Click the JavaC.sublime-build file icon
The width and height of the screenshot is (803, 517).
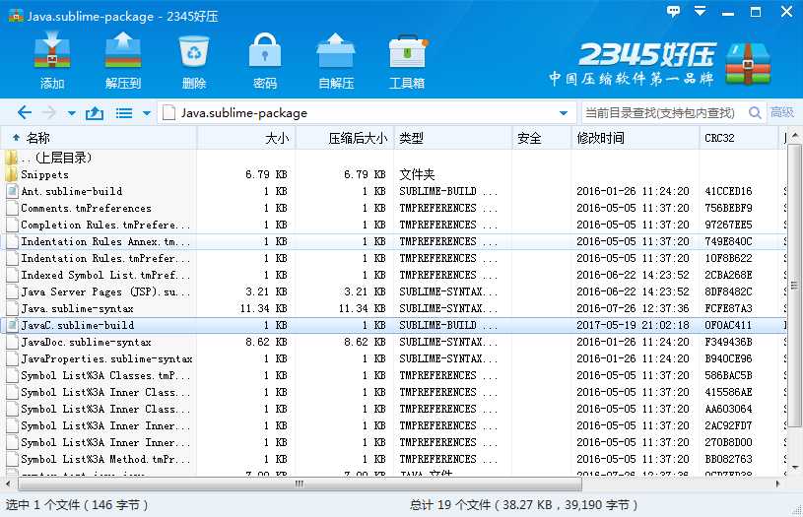click(12, 326)
